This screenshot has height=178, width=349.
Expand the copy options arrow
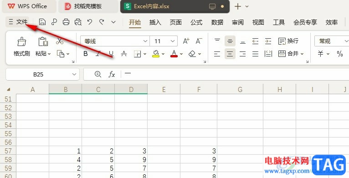click(x=68, y=54)
